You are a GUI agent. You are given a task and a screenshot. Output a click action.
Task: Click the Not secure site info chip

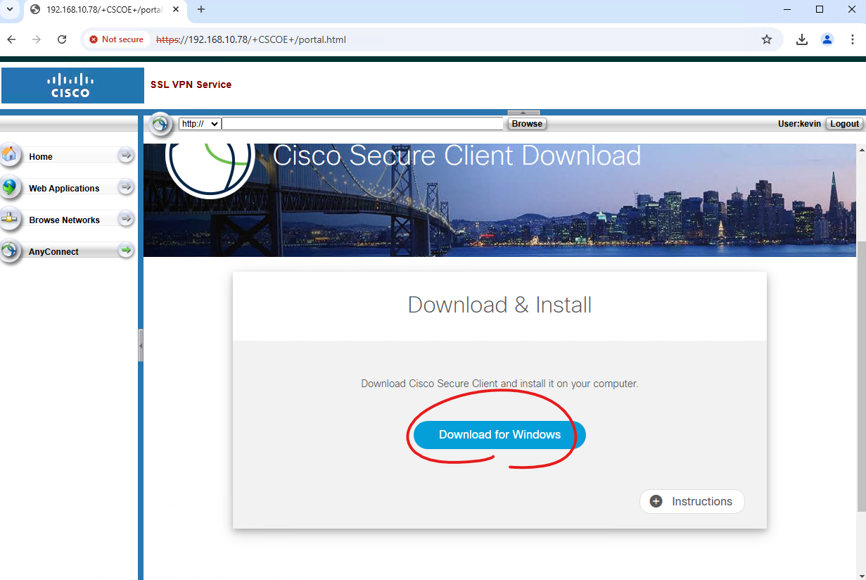point(116,39)
